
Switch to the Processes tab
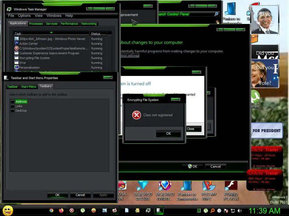pos(36,24)
